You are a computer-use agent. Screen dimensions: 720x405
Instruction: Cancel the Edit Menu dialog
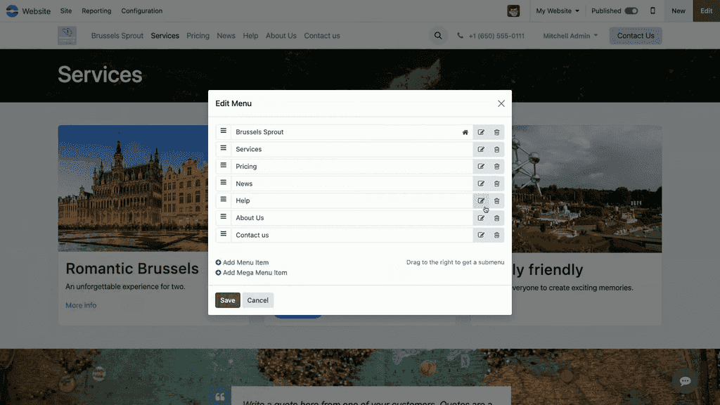[x=257, y=300]
